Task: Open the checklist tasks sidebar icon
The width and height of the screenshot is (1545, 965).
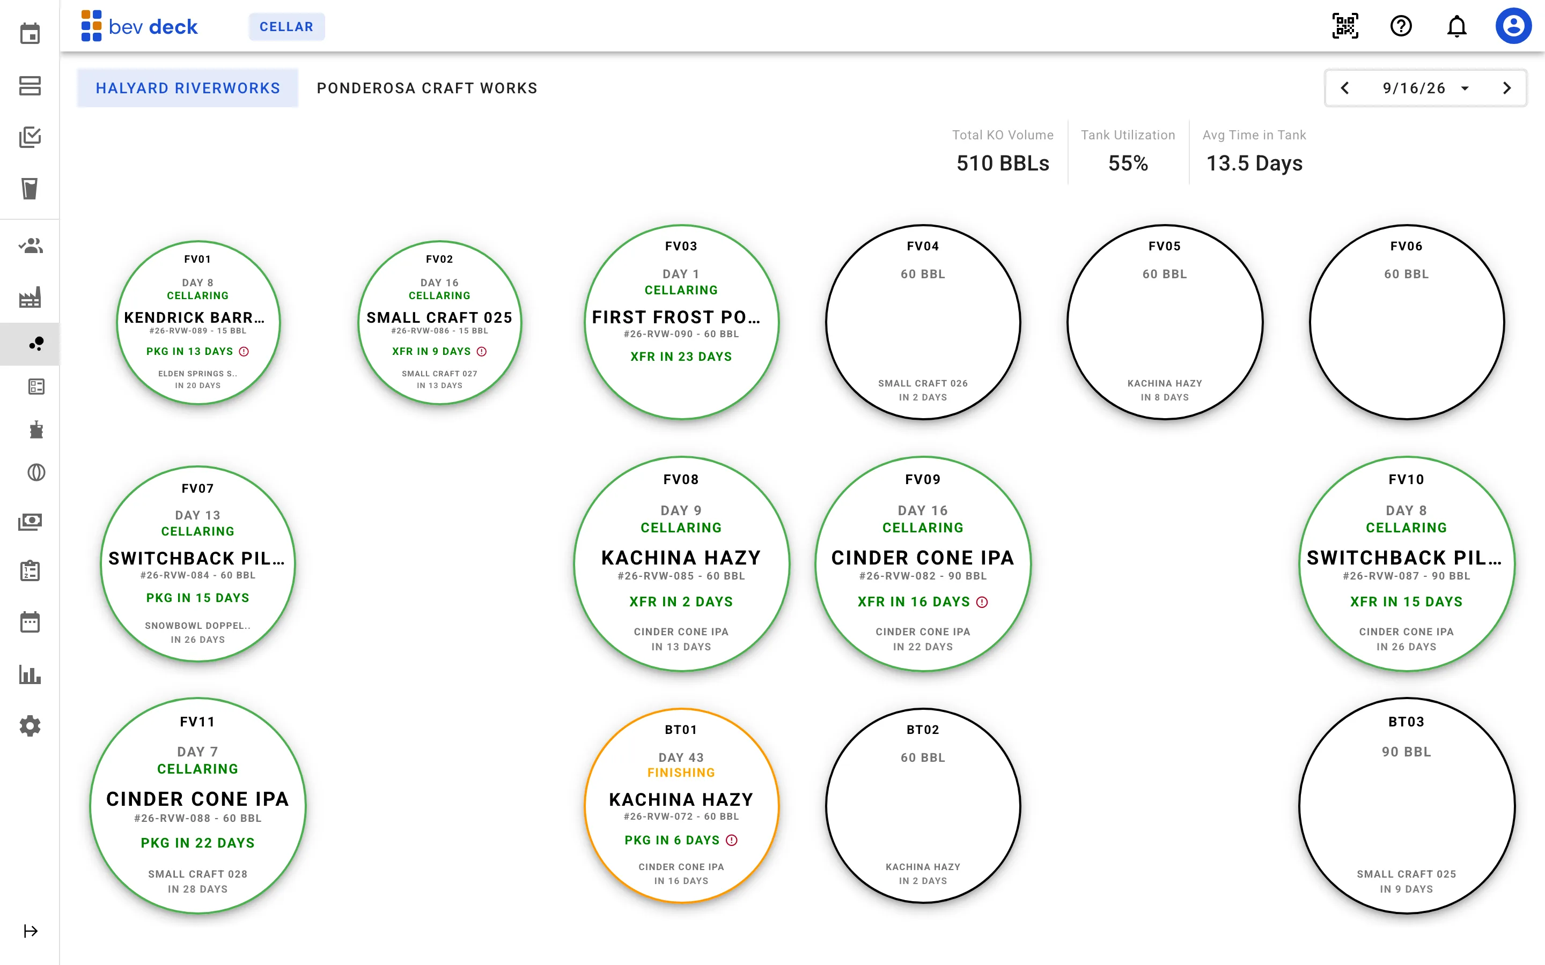Action: [30, 137]
